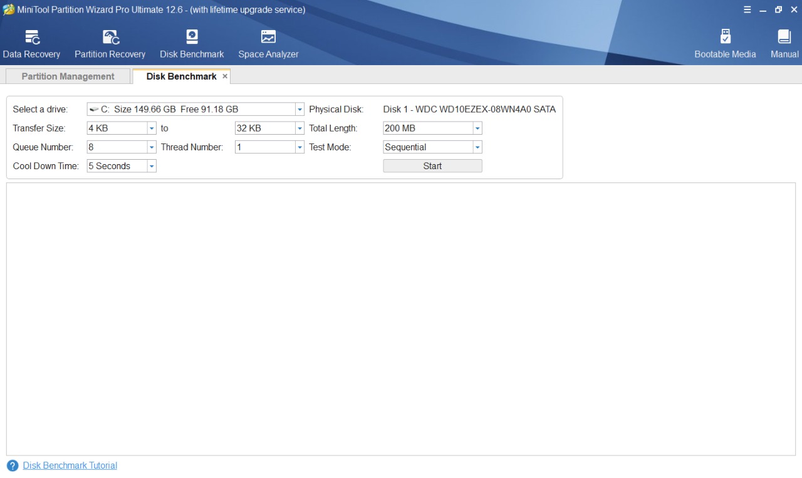The image size is (802, 478).
Task: Select the Disk Benchmark tab
Action: coord(181,76)
